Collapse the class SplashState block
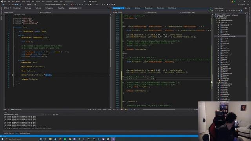 pyautogui.click(x=13, y=31)
